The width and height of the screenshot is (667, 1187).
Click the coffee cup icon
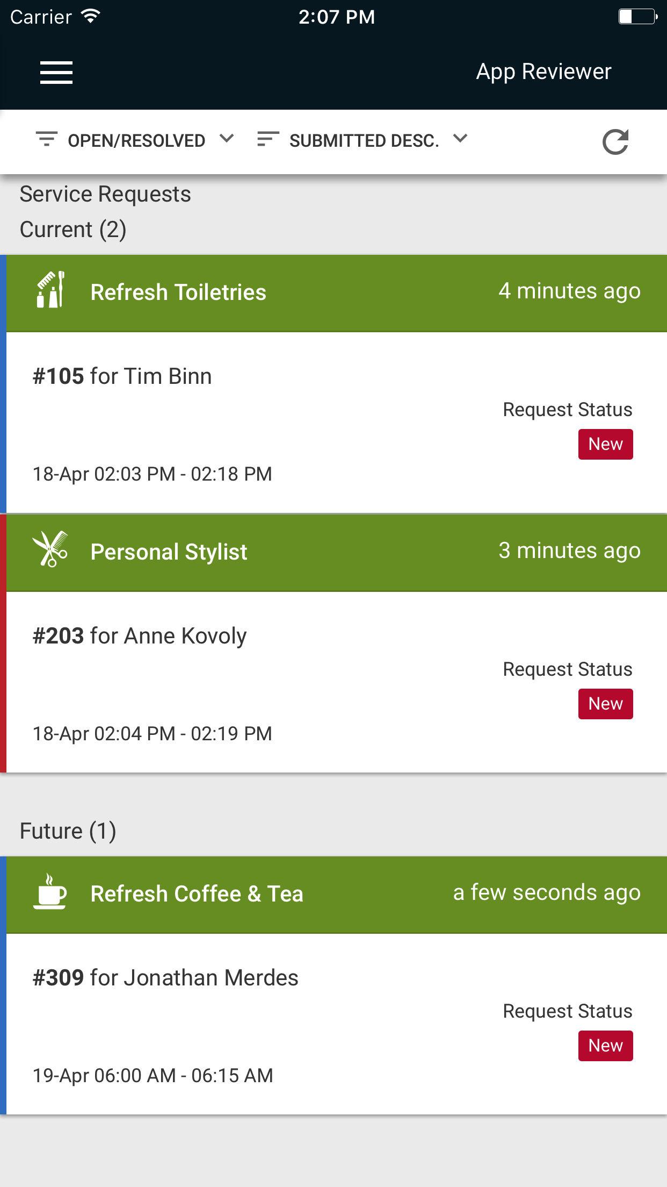[x=50, y=892]
